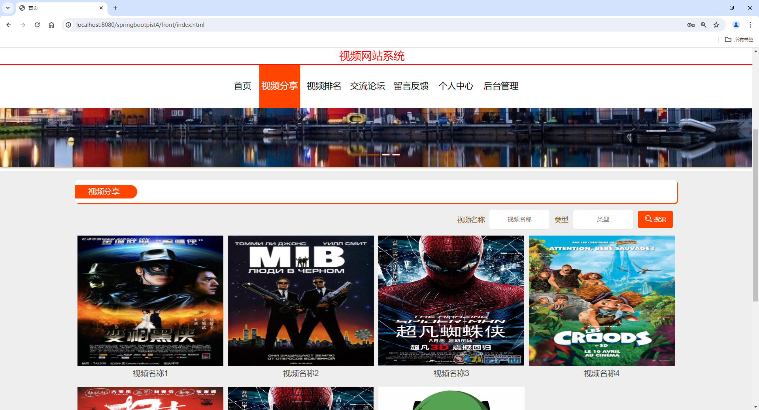This screenshot has width=759, height=410.
Task: Open the browser profile avatar
Action: tap(736, 25)
